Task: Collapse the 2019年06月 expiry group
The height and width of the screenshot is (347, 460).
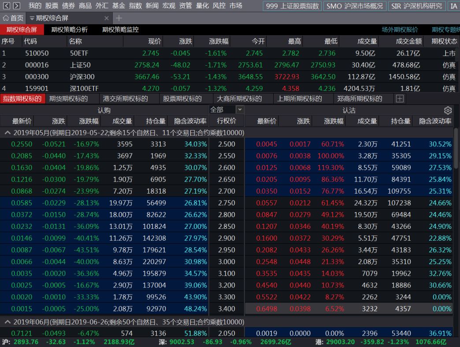Action: (7, 322)
